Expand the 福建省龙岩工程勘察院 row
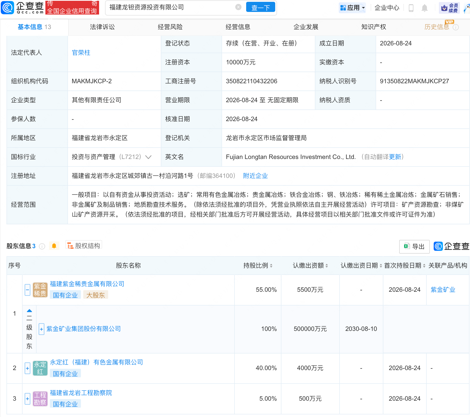470x417 pixels. tap(27, 399)
